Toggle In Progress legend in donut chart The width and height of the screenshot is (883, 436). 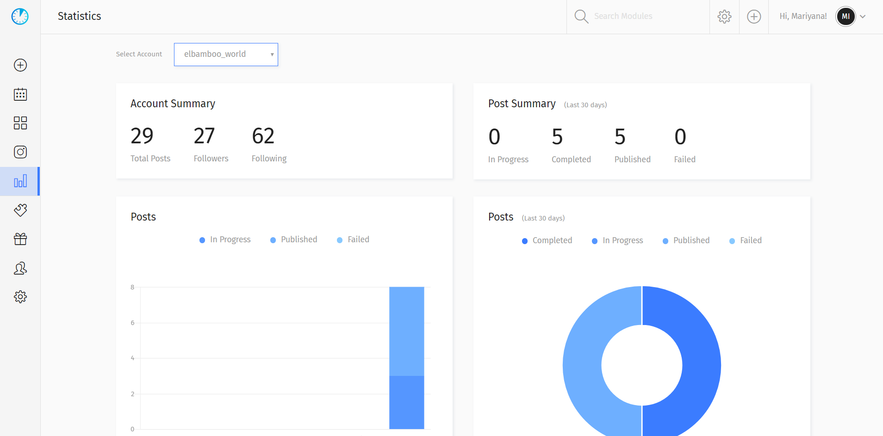tap(617, 240)
